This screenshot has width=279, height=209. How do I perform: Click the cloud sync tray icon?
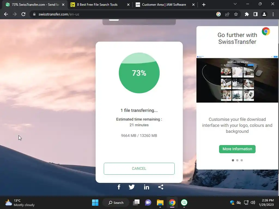(239, 202)
